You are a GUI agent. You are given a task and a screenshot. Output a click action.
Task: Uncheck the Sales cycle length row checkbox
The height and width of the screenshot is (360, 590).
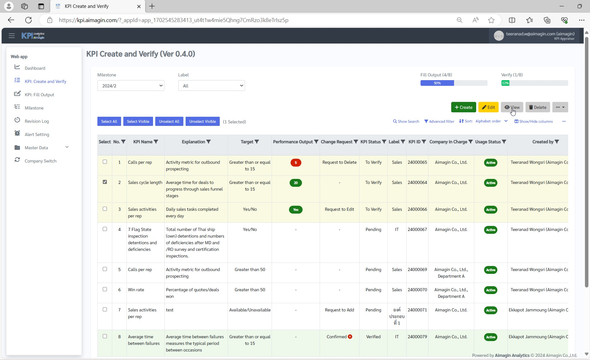105,182
